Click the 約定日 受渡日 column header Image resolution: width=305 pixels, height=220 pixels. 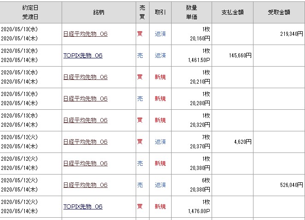point(30,12)
